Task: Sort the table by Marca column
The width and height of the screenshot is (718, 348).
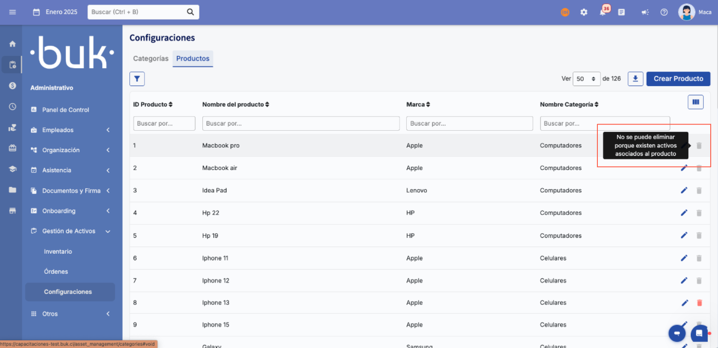Action: 418,105
